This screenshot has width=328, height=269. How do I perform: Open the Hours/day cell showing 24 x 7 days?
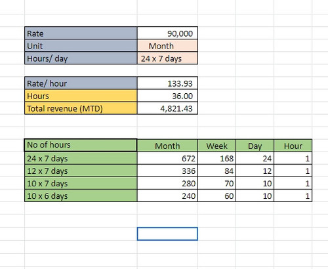(167, 58)
